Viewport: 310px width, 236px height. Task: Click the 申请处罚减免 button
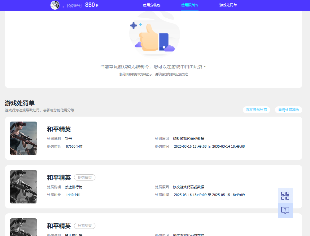[x=289, y=110]
